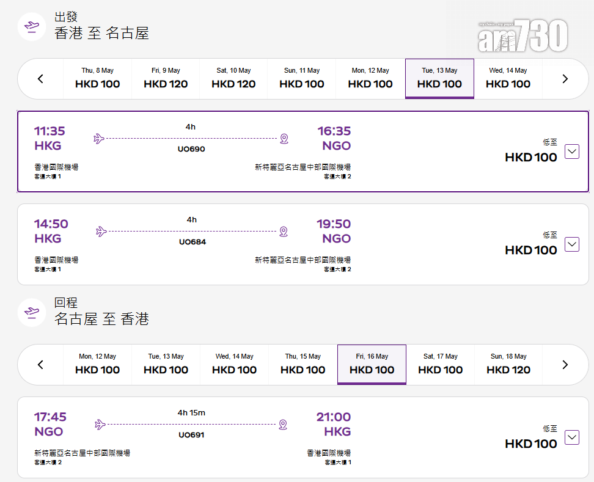Viewport: 594px width, 482px height.
Task: Click HKD 100 price on UO691 return flight
Action: click(531, 444)
